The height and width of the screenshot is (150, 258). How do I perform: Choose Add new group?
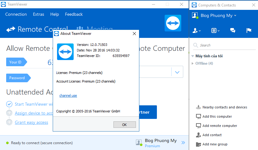click(x=215, y=144)
